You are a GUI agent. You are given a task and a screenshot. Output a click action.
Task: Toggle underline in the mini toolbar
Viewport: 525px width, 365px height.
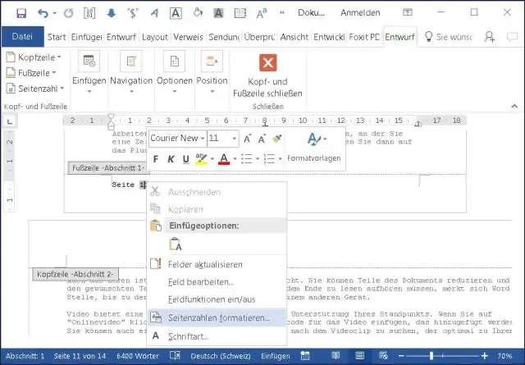tap(186, 159)
